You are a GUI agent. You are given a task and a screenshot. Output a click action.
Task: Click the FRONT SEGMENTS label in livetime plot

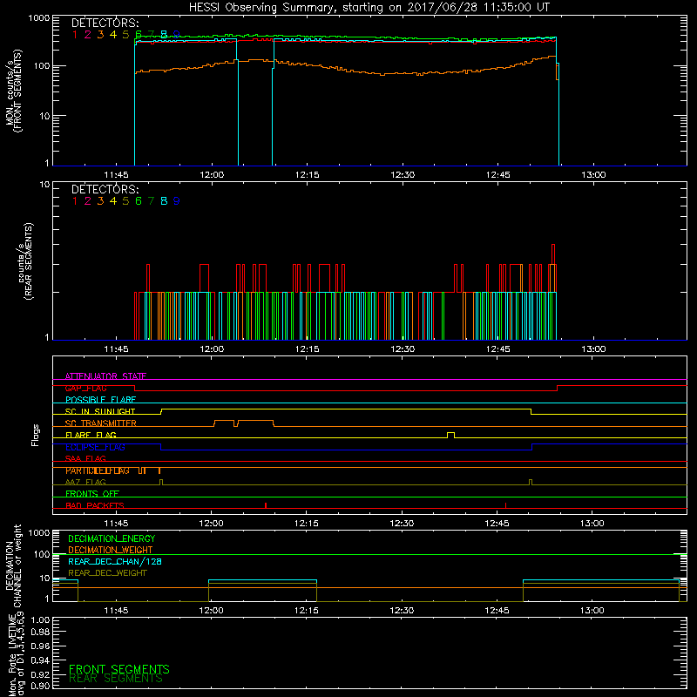(119, 669)
